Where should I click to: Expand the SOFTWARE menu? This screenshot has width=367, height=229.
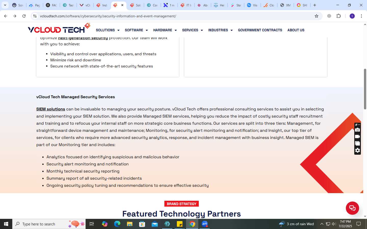[136, 30]
